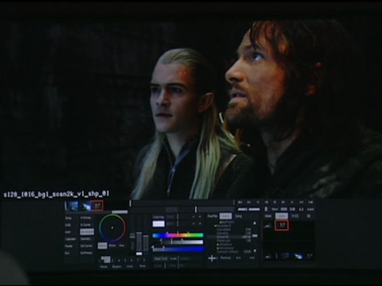
Task: Jump to the last frame with the transport button
Action: 310,202
